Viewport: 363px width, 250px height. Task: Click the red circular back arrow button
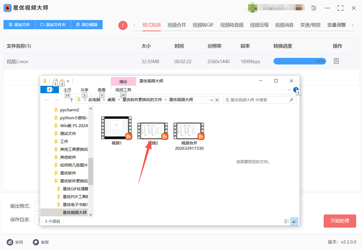pyautogui.click(x=123, y=25)
